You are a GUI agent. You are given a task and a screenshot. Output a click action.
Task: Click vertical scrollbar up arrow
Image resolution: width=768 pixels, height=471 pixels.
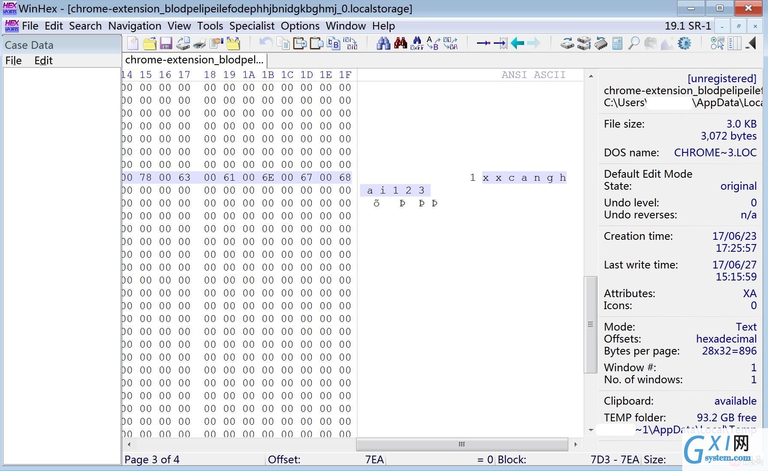(x=591, y=76)
